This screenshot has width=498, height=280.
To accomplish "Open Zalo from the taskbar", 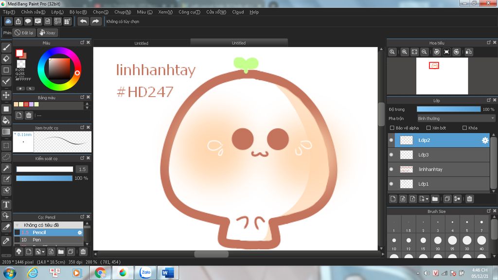I will 145,273.
